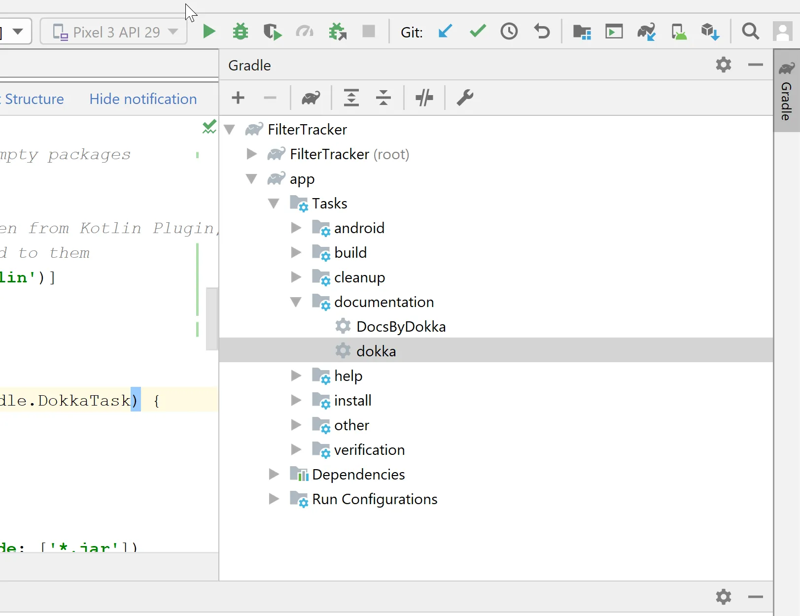Click the editor vertical scrollbar thumb
The image size is (800, 616).
point(211,318)
